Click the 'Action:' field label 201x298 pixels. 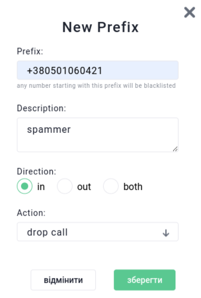[31, 213]
